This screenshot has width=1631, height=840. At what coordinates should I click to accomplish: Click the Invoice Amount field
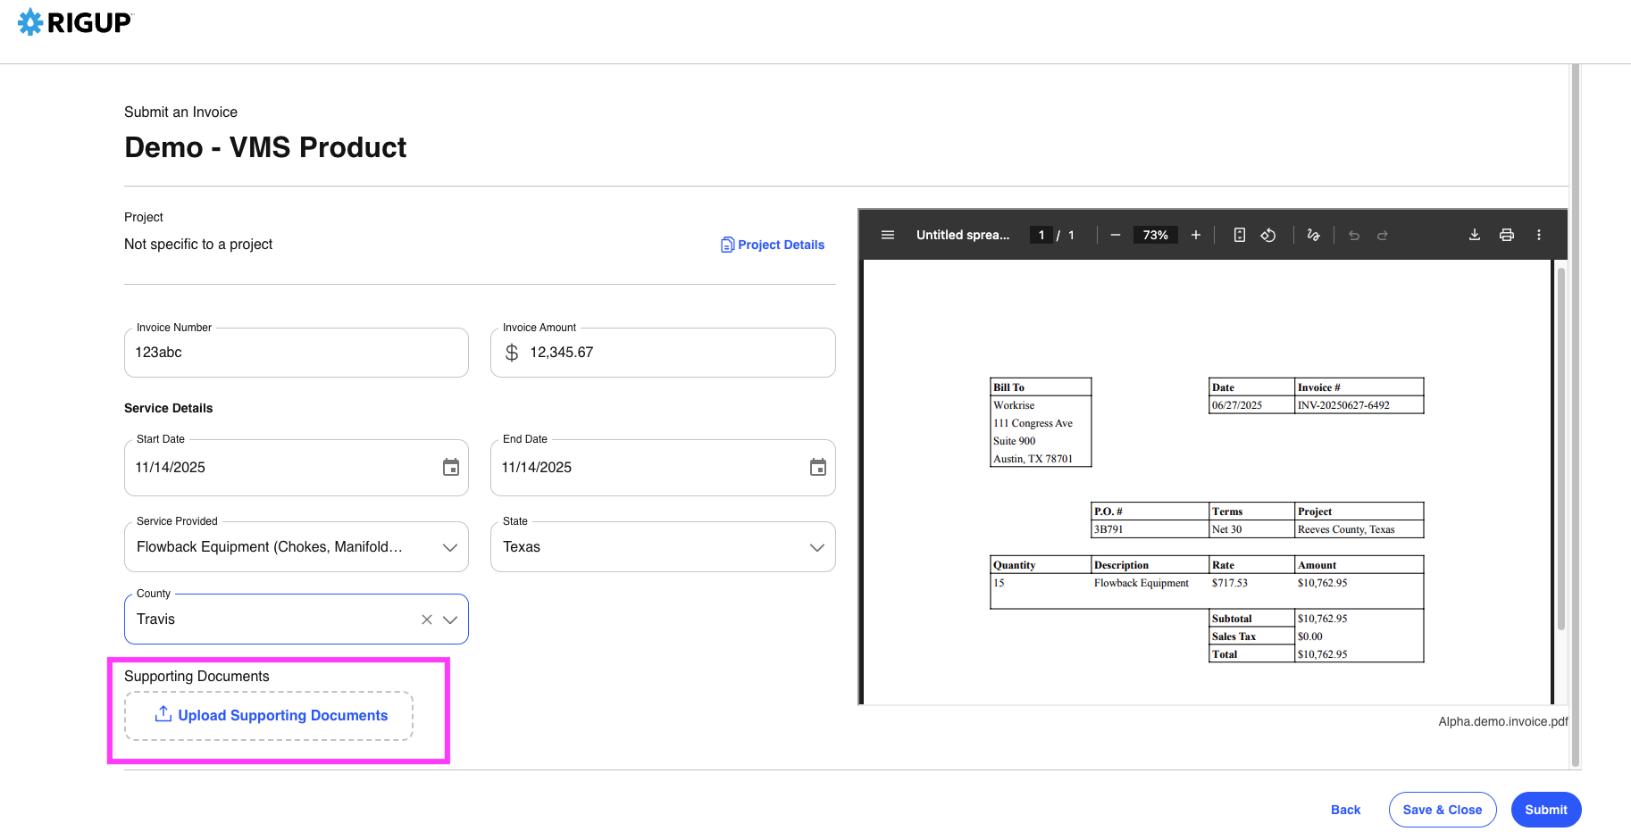click(x=663, y=353)
